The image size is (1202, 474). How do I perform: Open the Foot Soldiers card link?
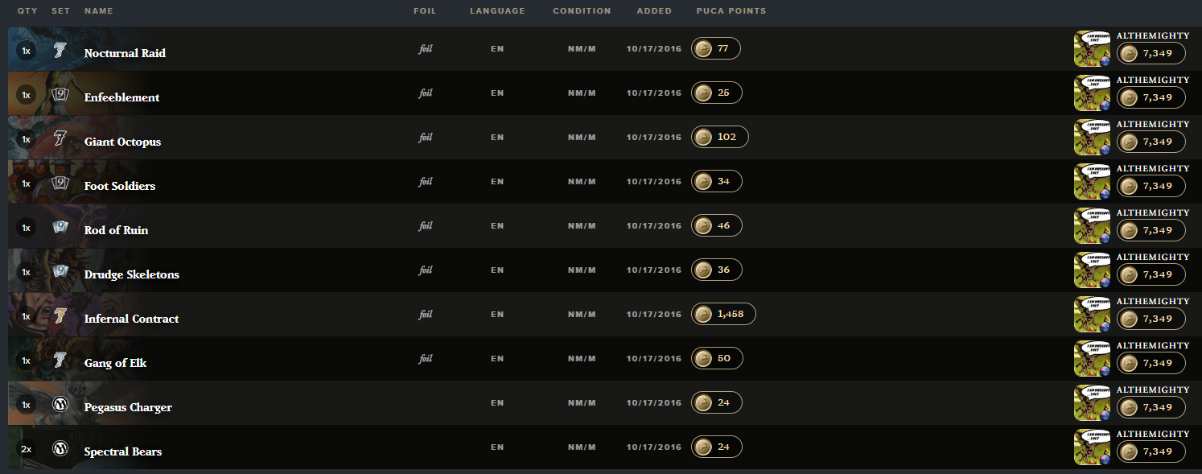pos(120,186)
